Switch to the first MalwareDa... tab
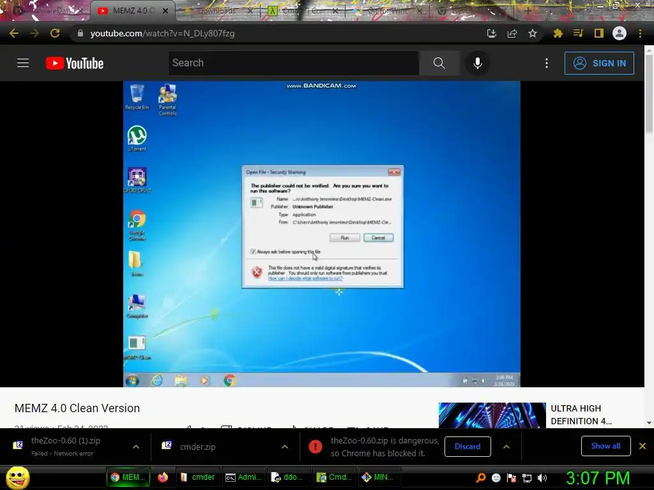 [48, 11]
